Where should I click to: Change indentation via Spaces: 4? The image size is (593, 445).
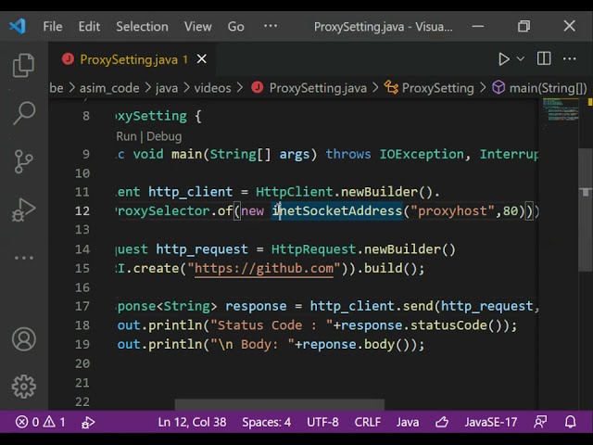point(267,422)
